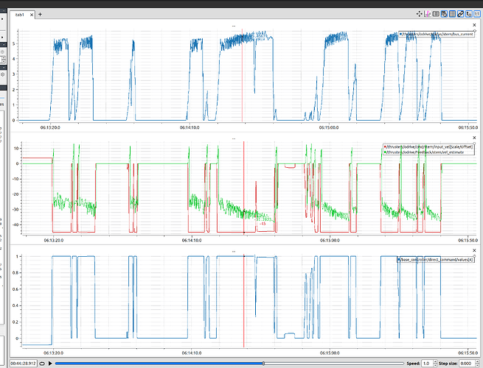
Task: Decrease Step size with down arrow
Action: pos(479,365)
